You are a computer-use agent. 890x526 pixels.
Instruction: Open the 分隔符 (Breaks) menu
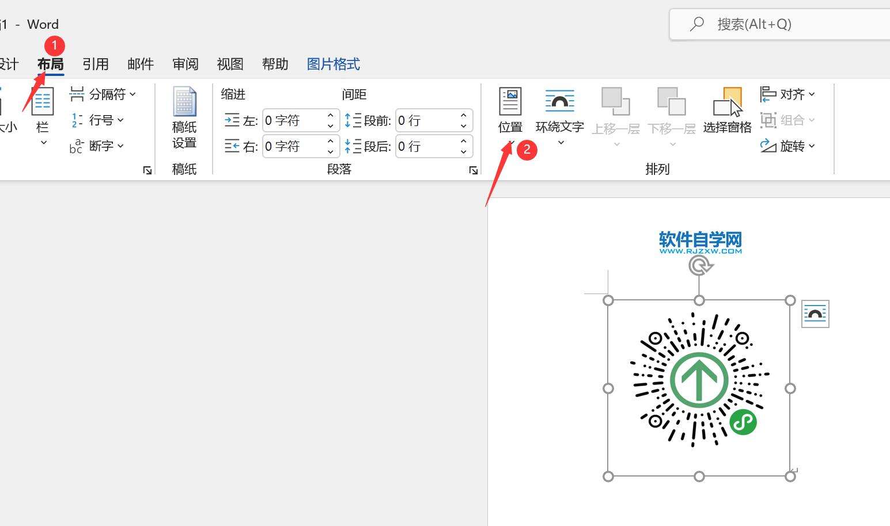pyautogui.click(x=103, y=94)
